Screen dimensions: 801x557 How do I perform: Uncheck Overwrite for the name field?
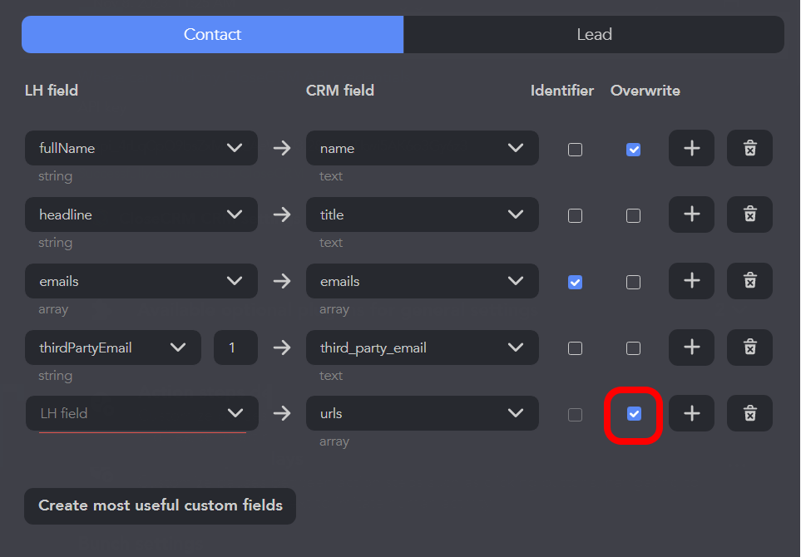tap(633, 150)
